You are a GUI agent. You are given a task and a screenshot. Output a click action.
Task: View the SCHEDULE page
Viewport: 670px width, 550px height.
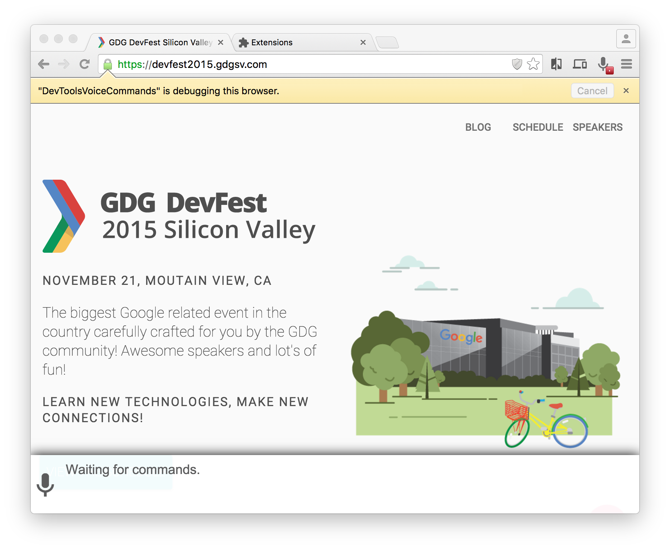(x=537, y=127)
